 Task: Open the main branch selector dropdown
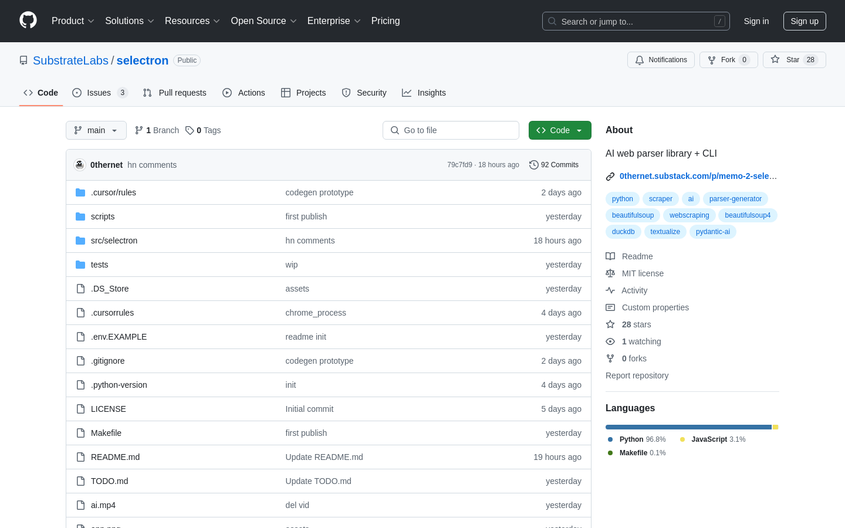(x=96, y=130)
